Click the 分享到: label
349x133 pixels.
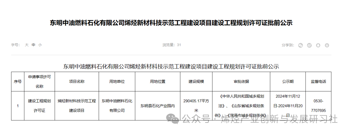click(288, 45)
